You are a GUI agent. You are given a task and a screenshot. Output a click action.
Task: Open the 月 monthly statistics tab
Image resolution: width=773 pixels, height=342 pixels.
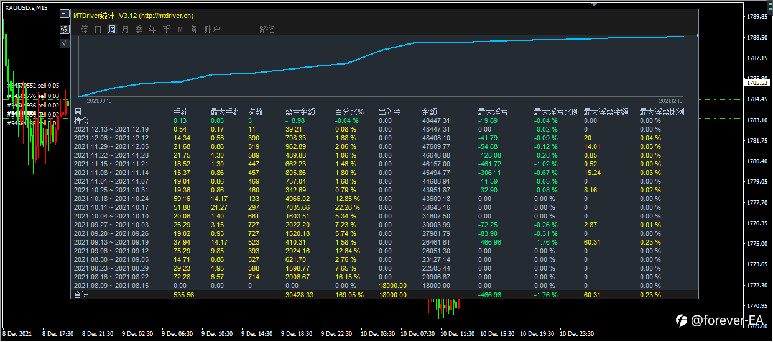click(x=126, y=29)
